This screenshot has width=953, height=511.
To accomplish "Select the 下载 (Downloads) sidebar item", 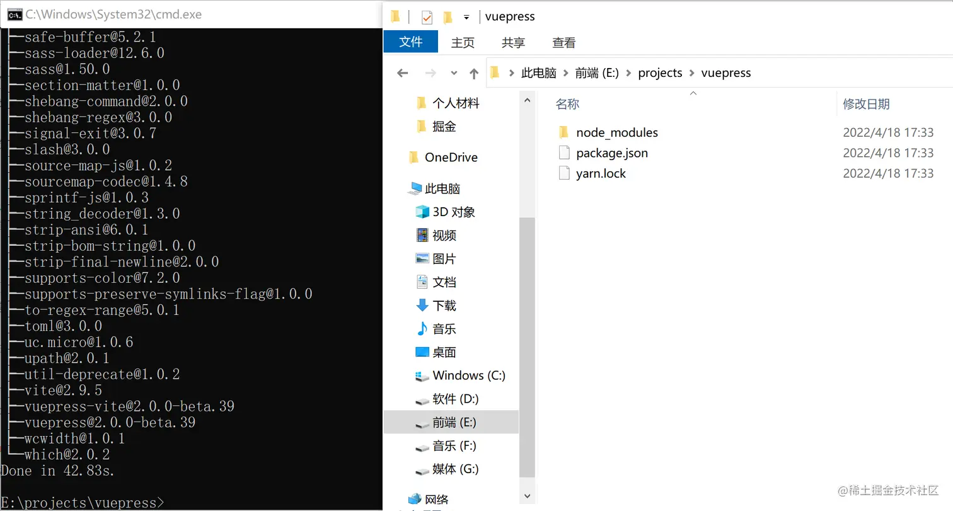I will [x=444, y=306].
